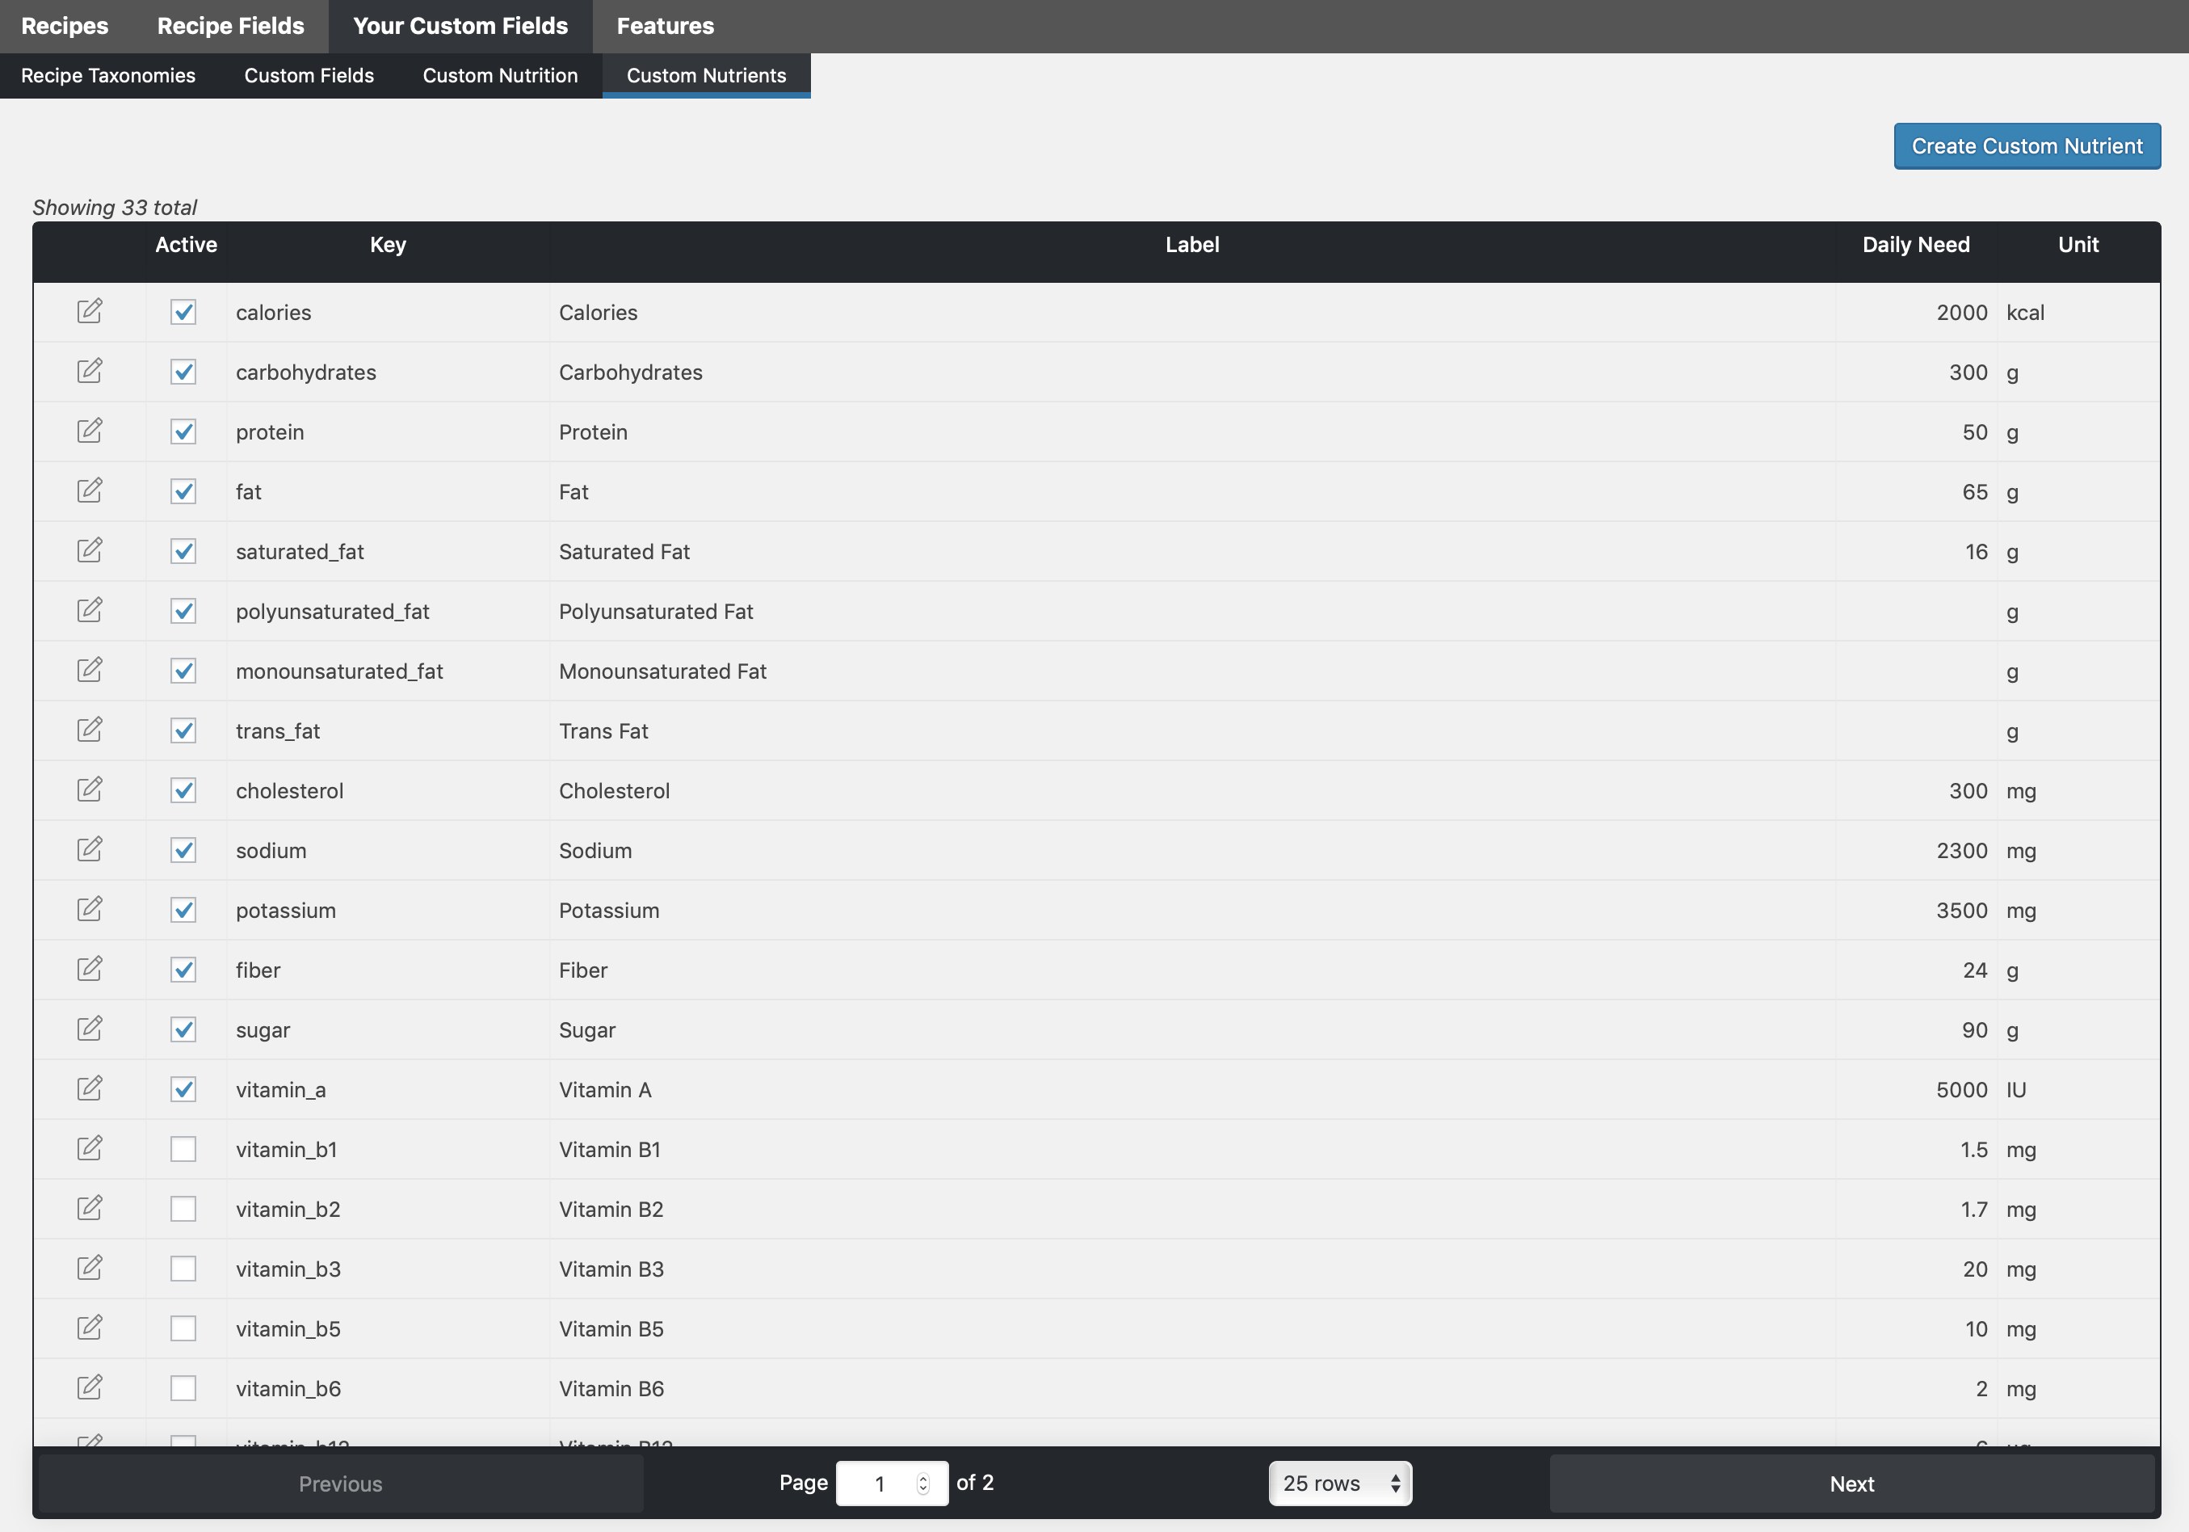Viewport: 2189px width, 1532px height.
Task: Click edit pencil for trans_fat
Action: (90, 730)
